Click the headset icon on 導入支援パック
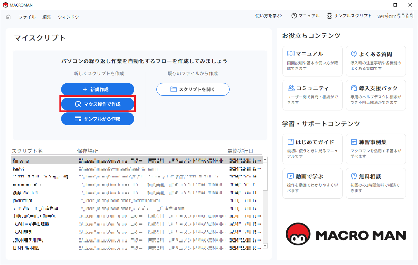Image resolution: width=418 pixels, height=265 pixels. pos(354,88)
